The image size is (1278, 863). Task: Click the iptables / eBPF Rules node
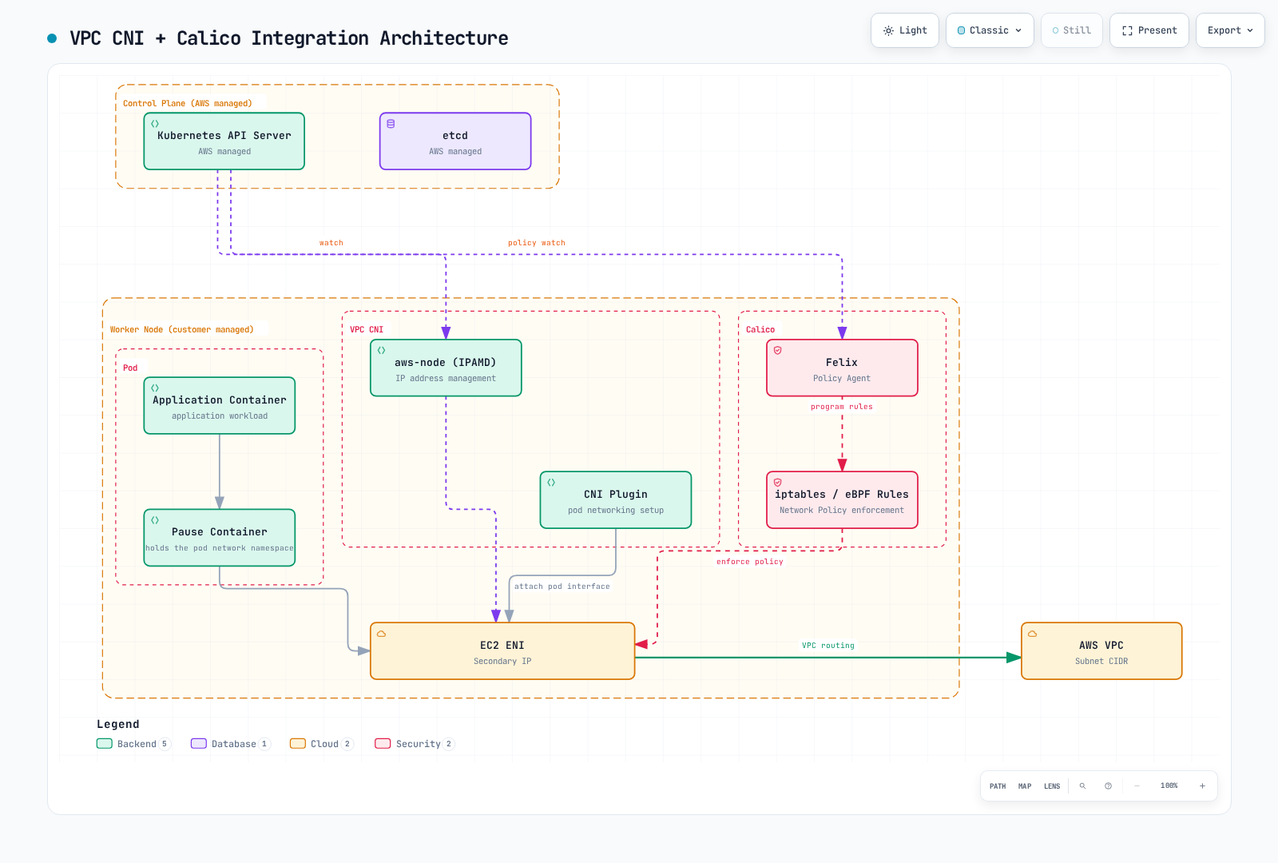click(x=842, y=500)
